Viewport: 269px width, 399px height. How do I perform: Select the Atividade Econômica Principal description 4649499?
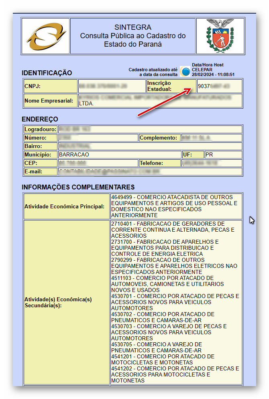(x=176, y=206)
